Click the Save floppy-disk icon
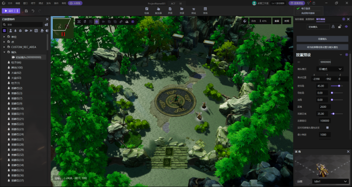Image resolution: width=352 pixels, height=187 pixels. [26, 11]
